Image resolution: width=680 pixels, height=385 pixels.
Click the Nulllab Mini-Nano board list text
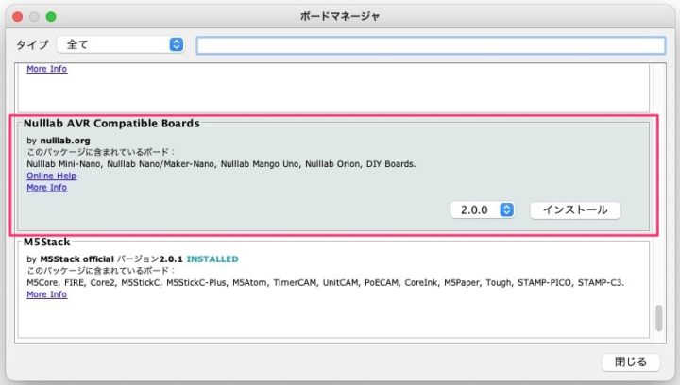pos(62,163)
